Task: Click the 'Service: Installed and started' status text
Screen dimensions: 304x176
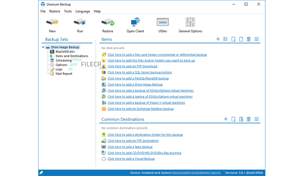Action: tap(150, 173)
